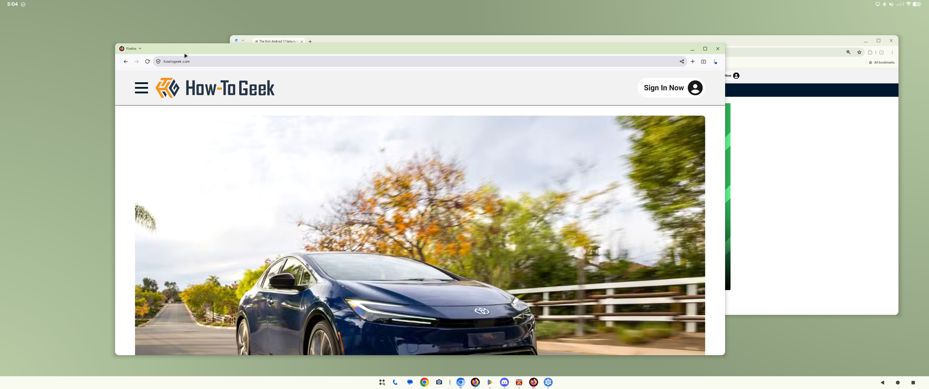Image resolution: width=929 pixels, height=389 pixels.
Task: Click the account icon in the Chrome window page
Action: click(x=736, y=75)
